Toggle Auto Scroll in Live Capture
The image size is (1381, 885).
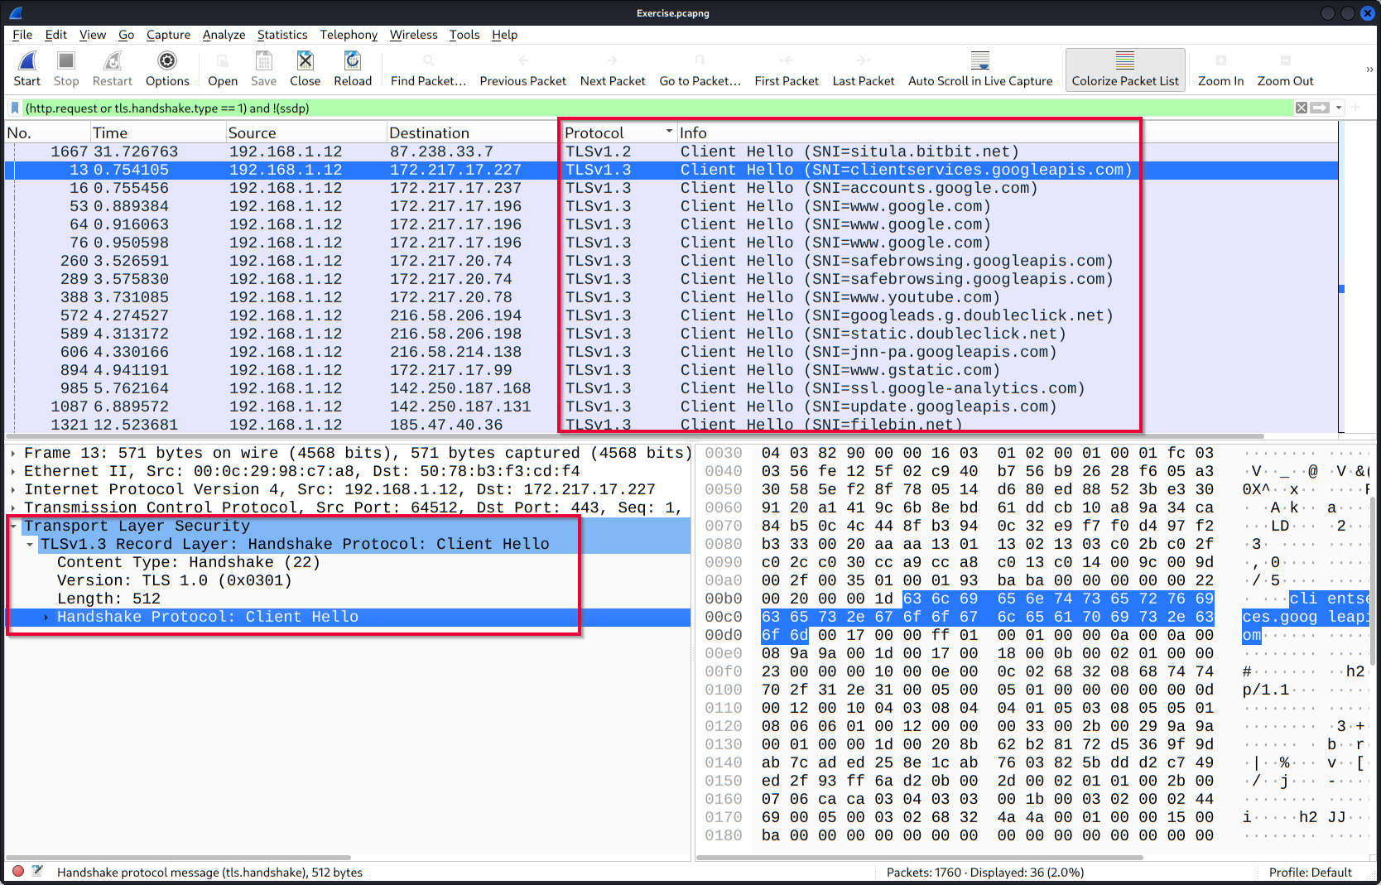pos(980,69)
